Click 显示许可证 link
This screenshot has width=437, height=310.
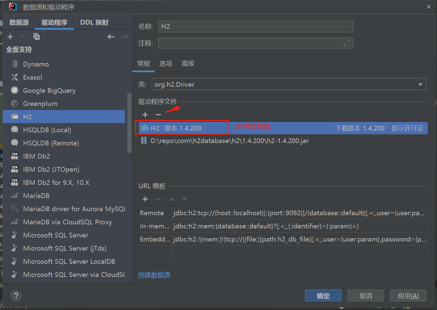(407, 128)
